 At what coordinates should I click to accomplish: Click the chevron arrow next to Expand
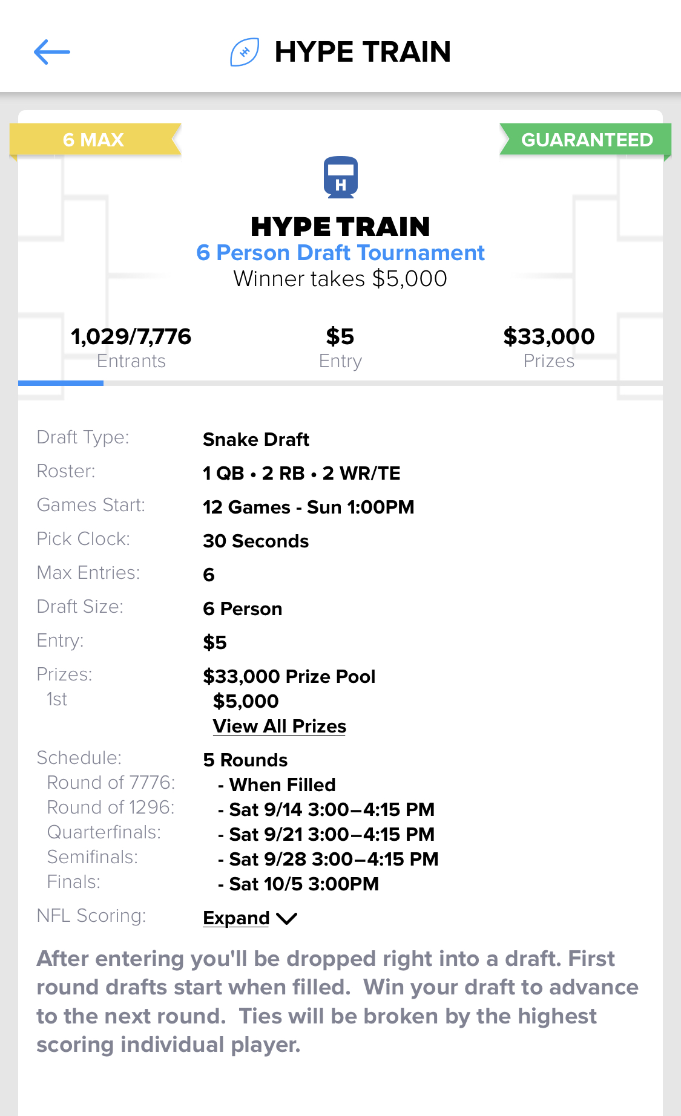pos(286,918)
